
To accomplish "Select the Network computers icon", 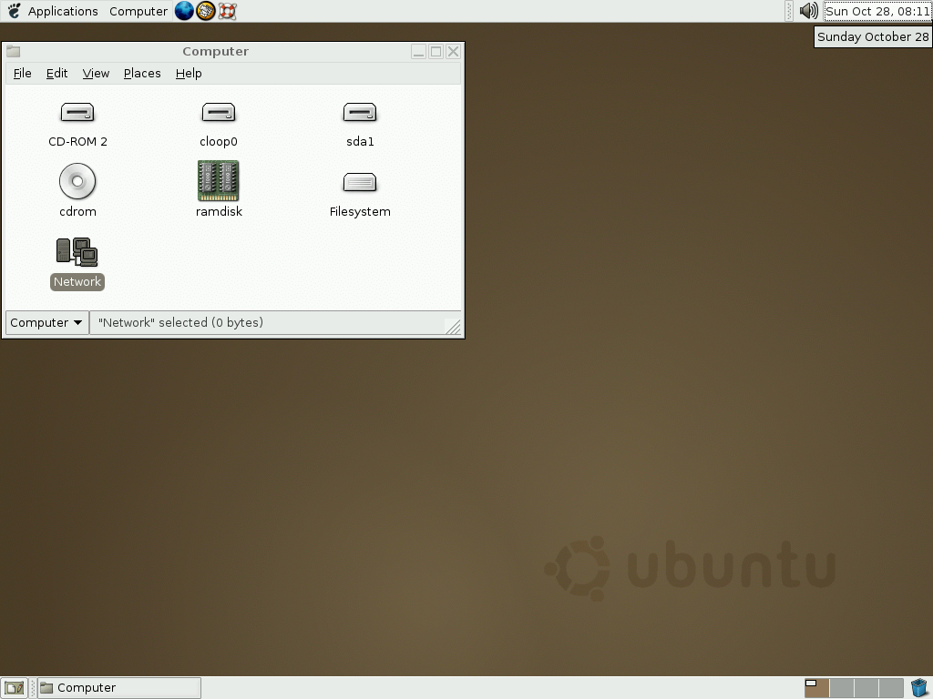I will click(77, 252).
